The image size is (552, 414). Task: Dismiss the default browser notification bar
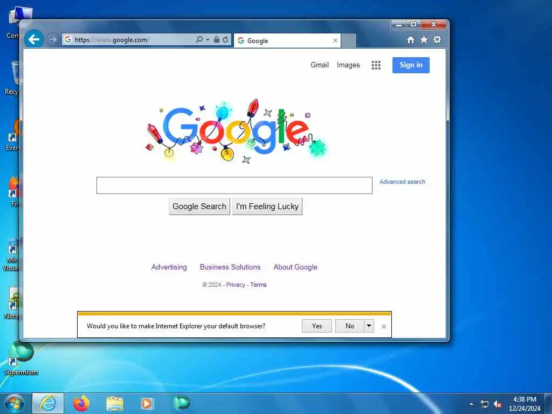click(384, 327)
